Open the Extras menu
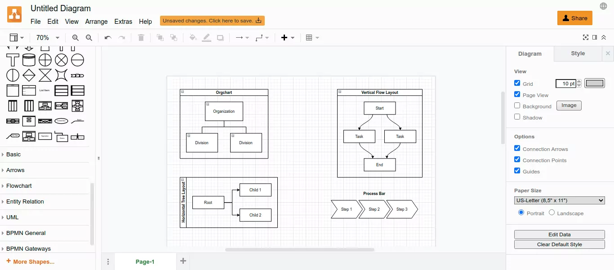The image size is (614, 270). (x=123, y=22)
